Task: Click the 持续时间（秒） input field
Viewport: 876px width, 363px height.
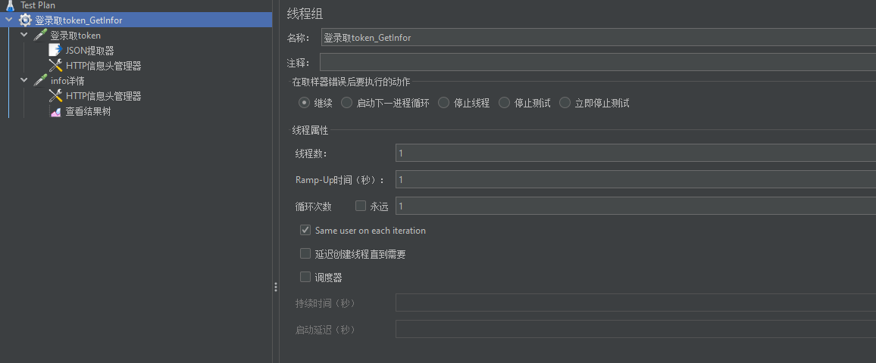Action: click(636, 302)
